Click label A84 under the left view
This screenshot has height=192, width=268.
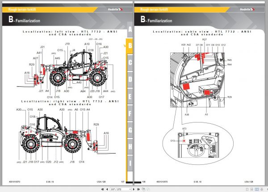[x=83, y=91]
